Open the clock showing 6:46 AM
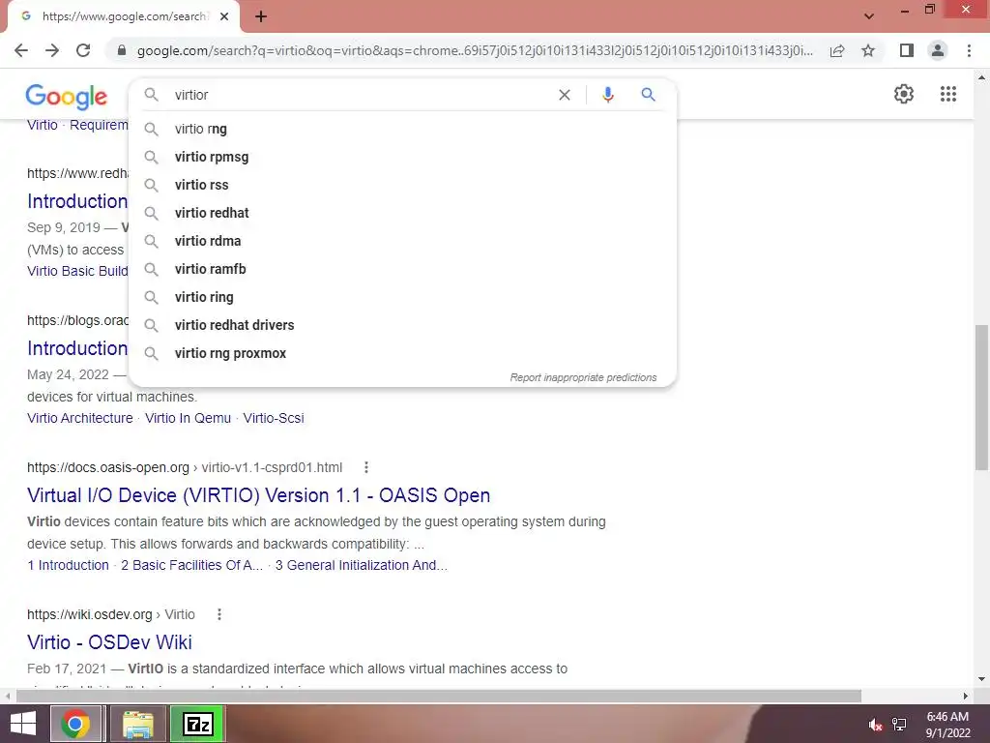The image size is (990, 743). [947, 725]
